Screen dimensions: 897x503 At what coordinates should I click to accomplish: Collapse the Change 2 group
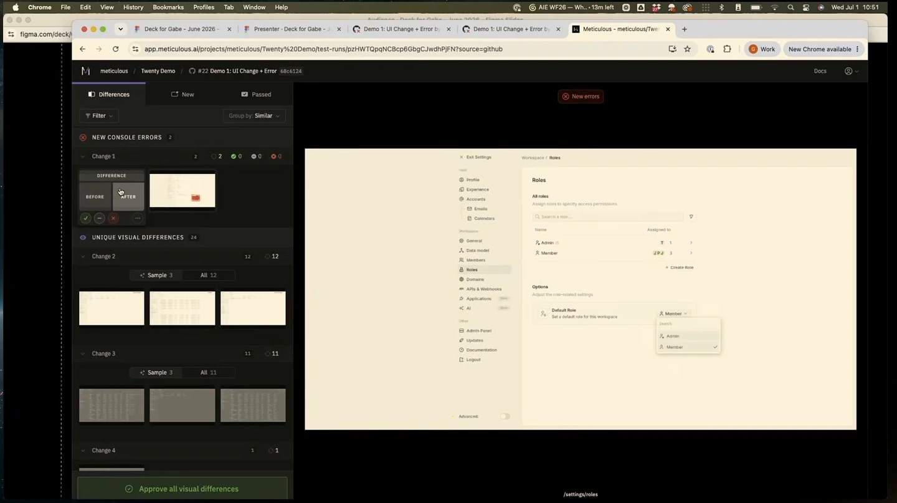[x=83, y=256]
